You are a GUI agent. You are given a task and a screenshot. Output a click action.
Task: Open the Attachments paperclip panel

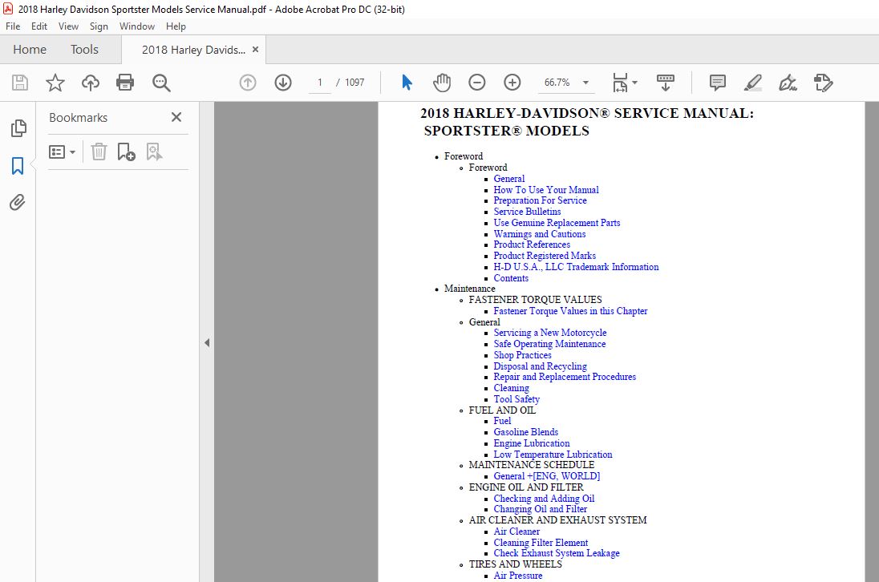[18, 202]
